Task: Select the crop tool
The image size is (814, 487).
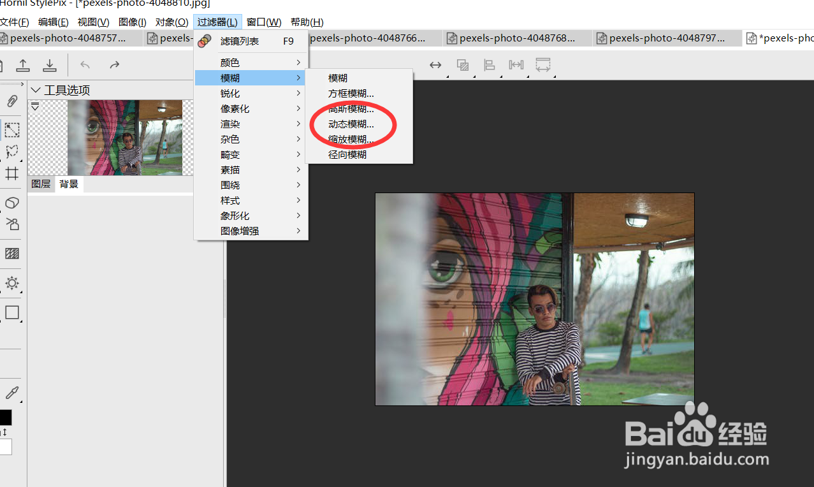Action: [x=12, y=173]
